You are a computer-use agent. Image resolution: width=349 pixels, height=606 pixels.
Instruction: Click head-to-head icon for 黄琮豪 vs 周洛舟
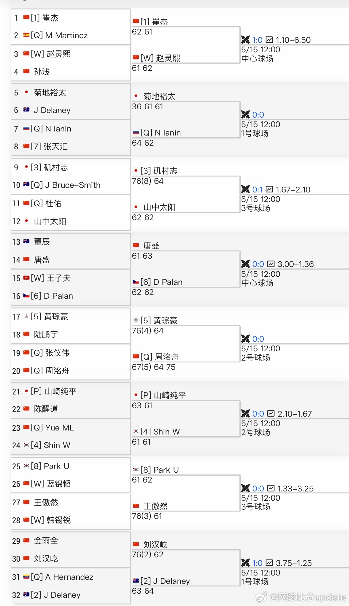pyautogui.click(x=245, y=339)
